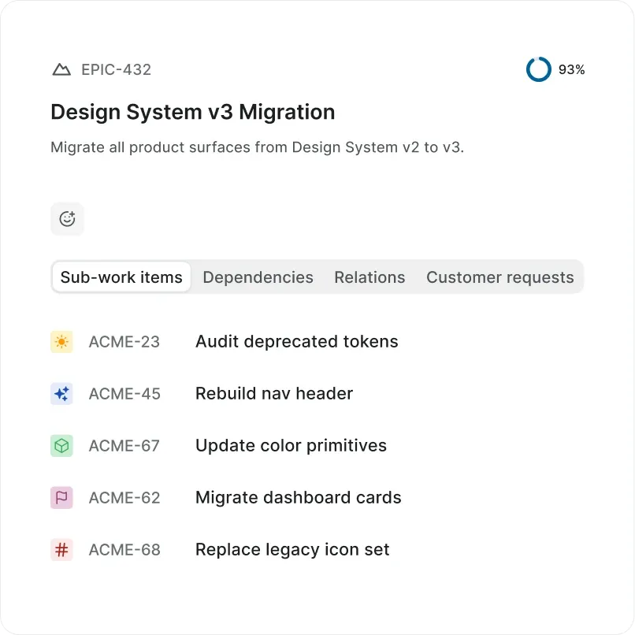Viewport: 635px width, 635px height.
Task: Click the hash icon for ACME-68
Action: (x=61, y=550)
